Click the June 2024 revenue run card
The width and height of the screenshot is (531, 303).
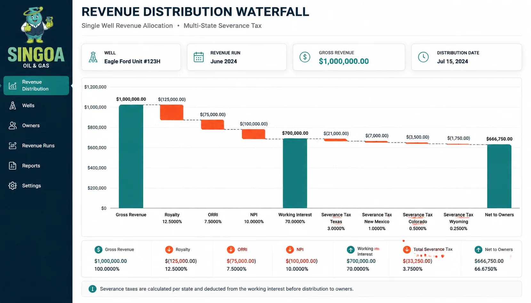pos(237,57)
